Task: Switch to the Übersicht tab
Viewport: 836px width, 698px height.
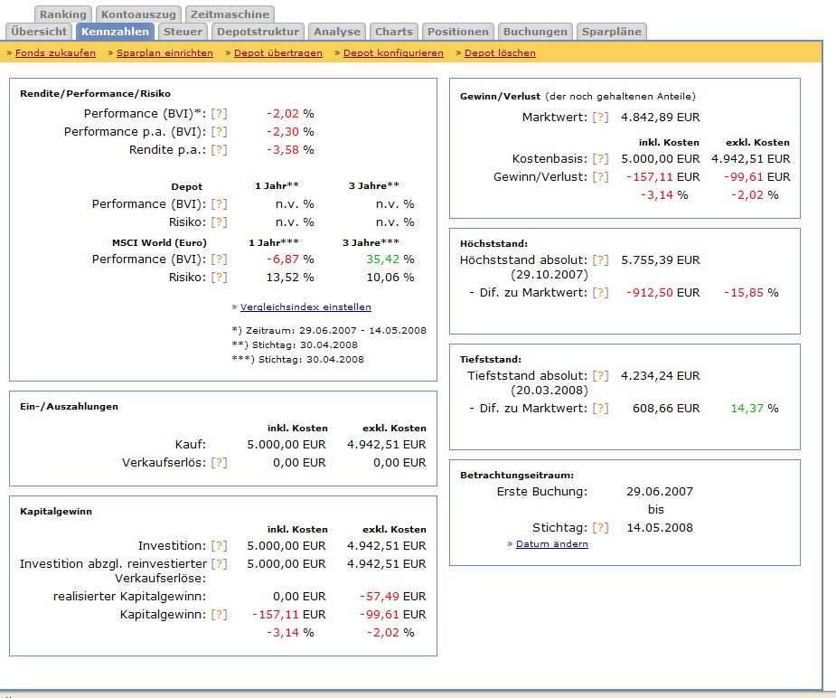Action: pos(39,32)
